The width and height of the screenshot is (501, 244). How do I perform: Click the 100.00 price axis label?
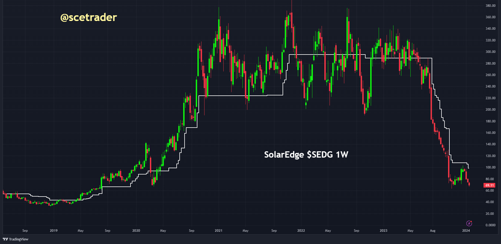[490, 167]
